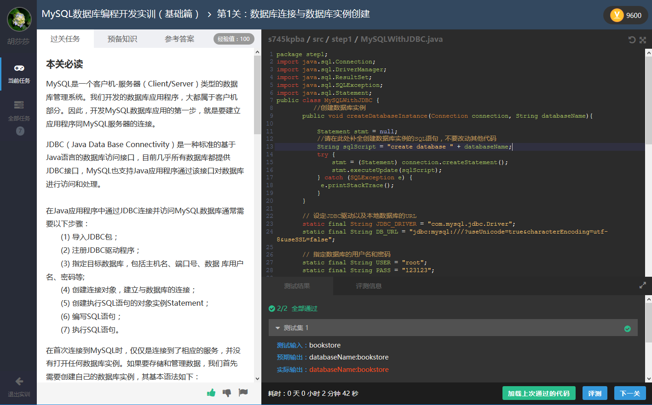Click step (7) 执行SQL语句
This screenshot has width=652, height=405.
tap(91, 330)
